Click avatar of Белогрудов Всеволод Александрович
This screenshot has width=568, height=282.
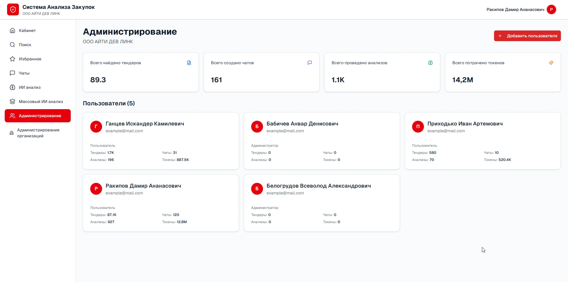[257, 188]
